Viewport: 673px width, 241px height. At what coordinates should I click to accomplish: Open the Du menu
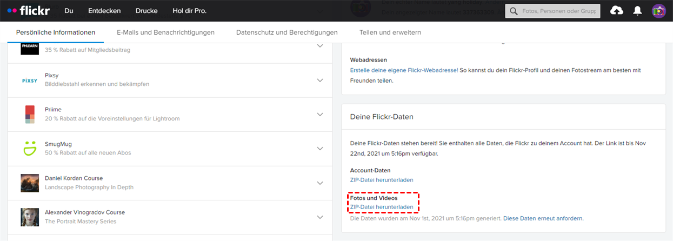tap(69, 11)
